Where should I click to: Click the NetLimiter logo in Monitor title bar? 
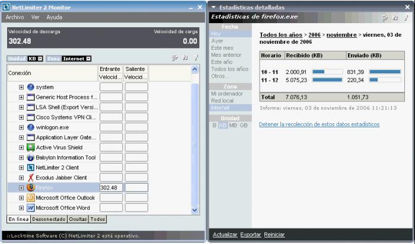[6, 7]
